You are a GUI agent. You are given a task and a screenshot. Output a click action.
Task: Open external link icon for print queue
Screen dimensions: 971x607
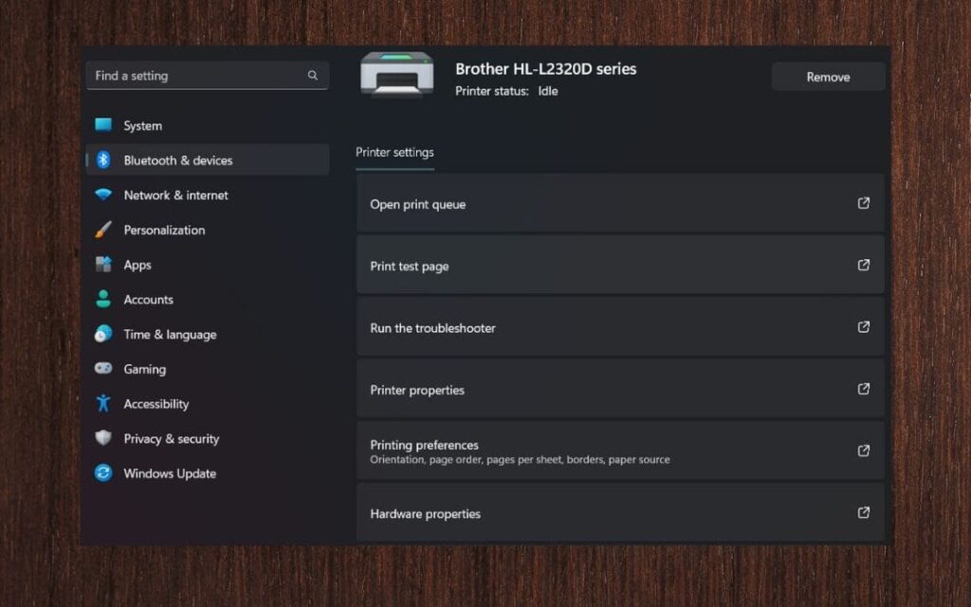[x=863, y=203]
